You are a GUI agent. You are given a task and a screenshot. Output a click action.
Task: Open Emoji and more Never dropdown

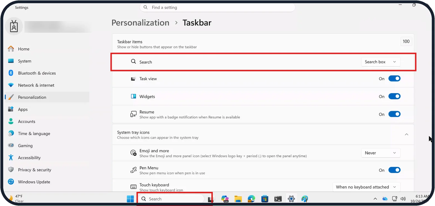coord(381,153)
